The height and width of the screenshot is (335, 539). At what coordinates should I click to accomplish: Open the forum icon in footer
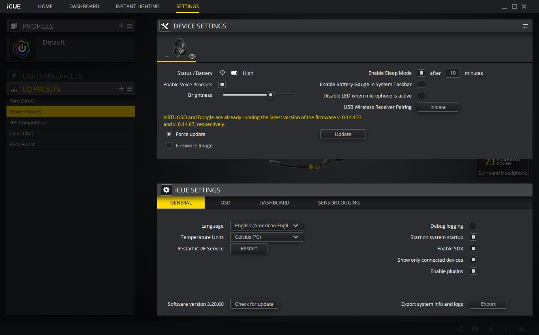(460, 329)
